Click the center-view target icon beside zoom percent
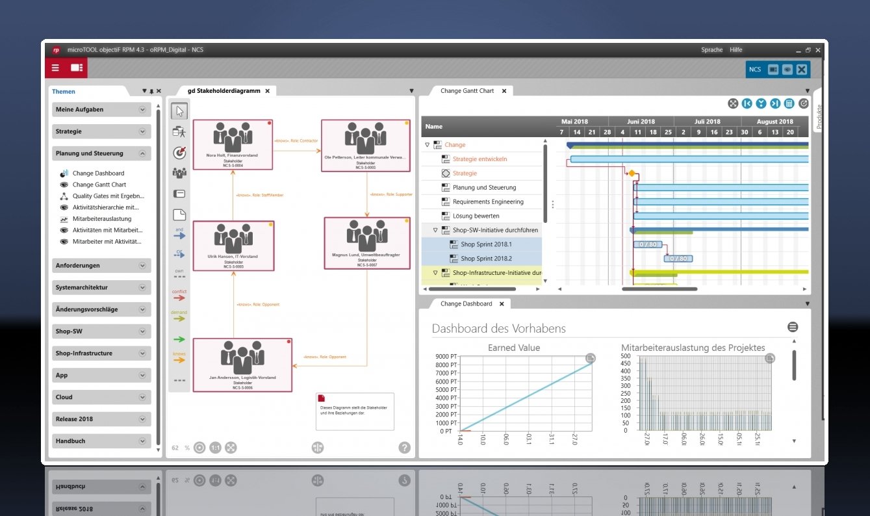 click(x=199, y=447)
